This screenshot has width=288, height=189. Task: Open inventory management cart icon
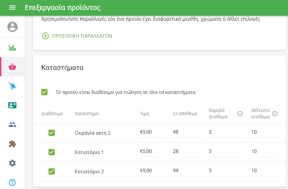pyautogui.click(x=12, y=86)
